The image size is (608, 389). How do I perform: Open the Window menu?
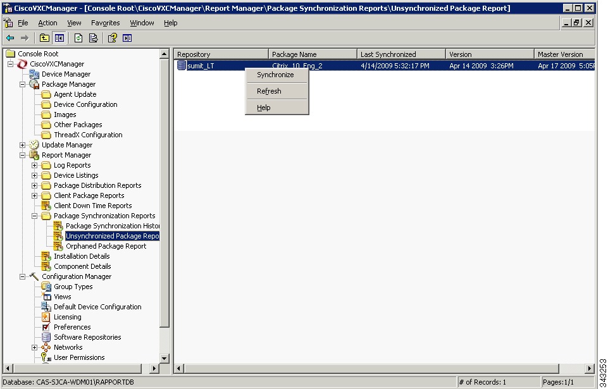tap(142, 23)
